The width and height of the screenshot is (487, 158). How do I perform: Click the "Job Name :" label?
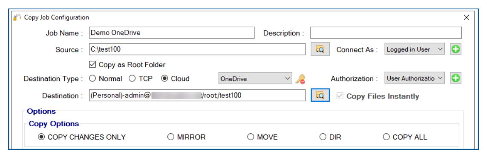(x=64, y=33)
